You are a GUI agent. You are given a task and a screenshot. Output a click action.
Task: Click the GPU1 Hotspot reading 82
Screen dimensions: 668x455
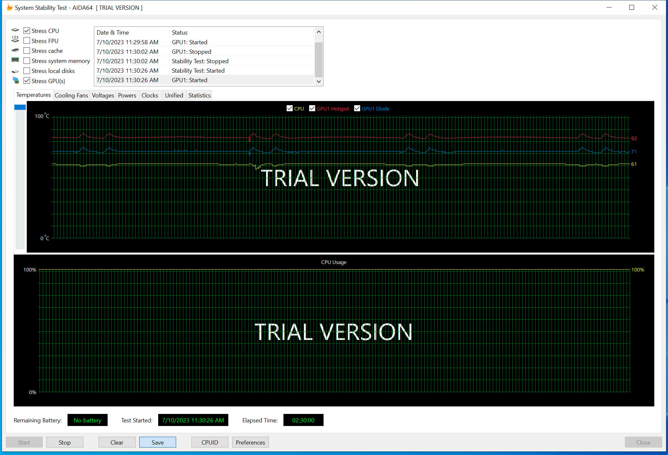tap(634, 138)
